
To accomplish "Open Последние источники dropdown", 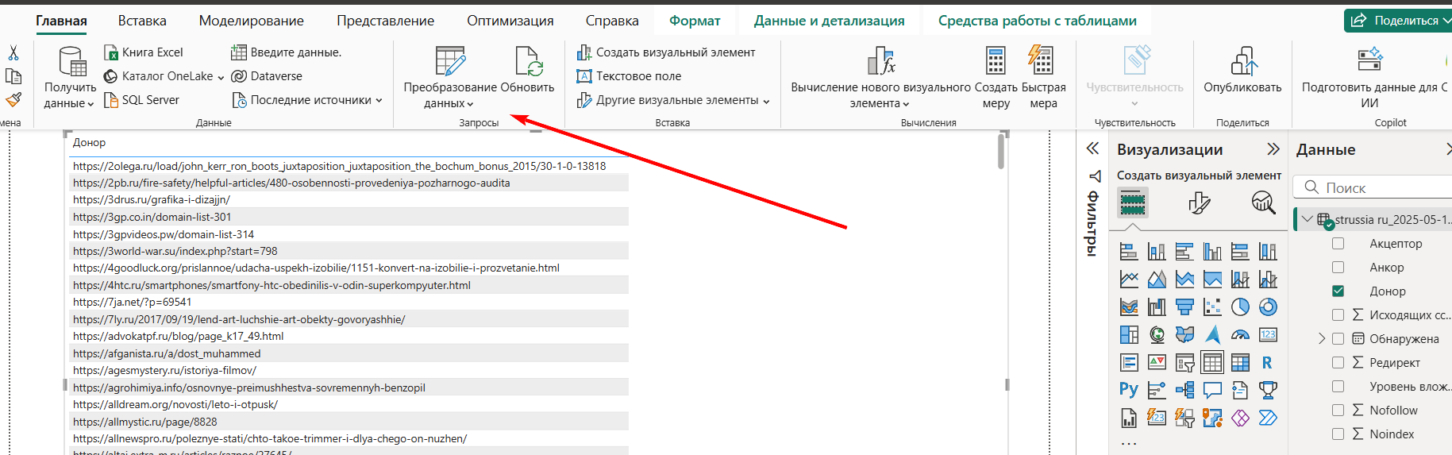I will pyautogui.click(x=379, y=101).
